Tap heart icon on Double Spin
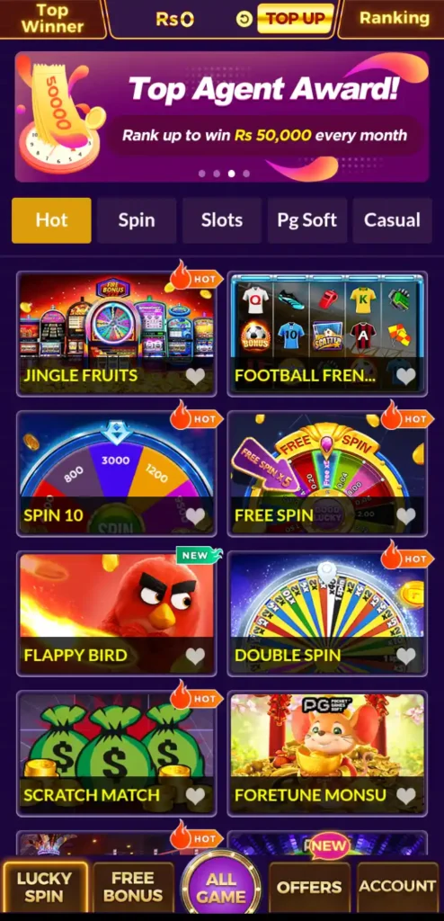The width and height of the screenshot is (444, 921). pyautogui.click(x=406, y=656)
